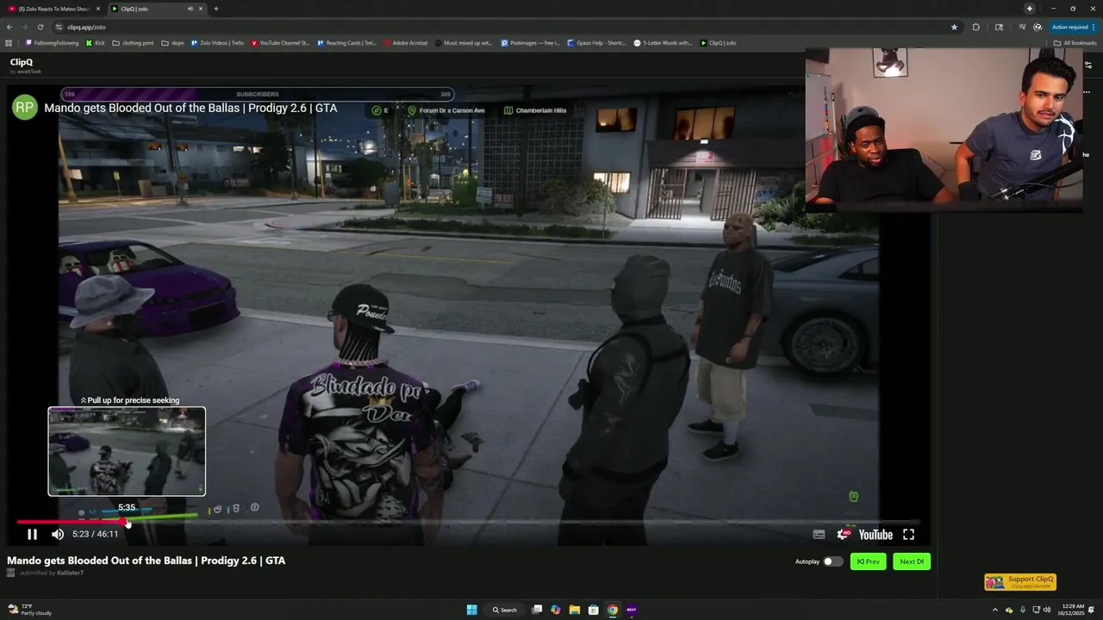Open the Adobe Acrobat bookmark
Image resolution: width=1103 pixels, height=620 pixels.
pyautogui.click(x=406, y=43)
